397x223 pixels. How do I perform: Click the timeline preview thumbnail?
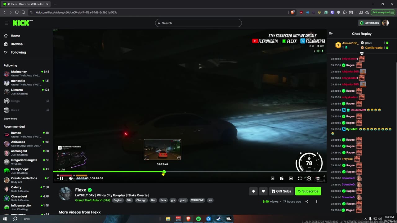tap(163, 150)
